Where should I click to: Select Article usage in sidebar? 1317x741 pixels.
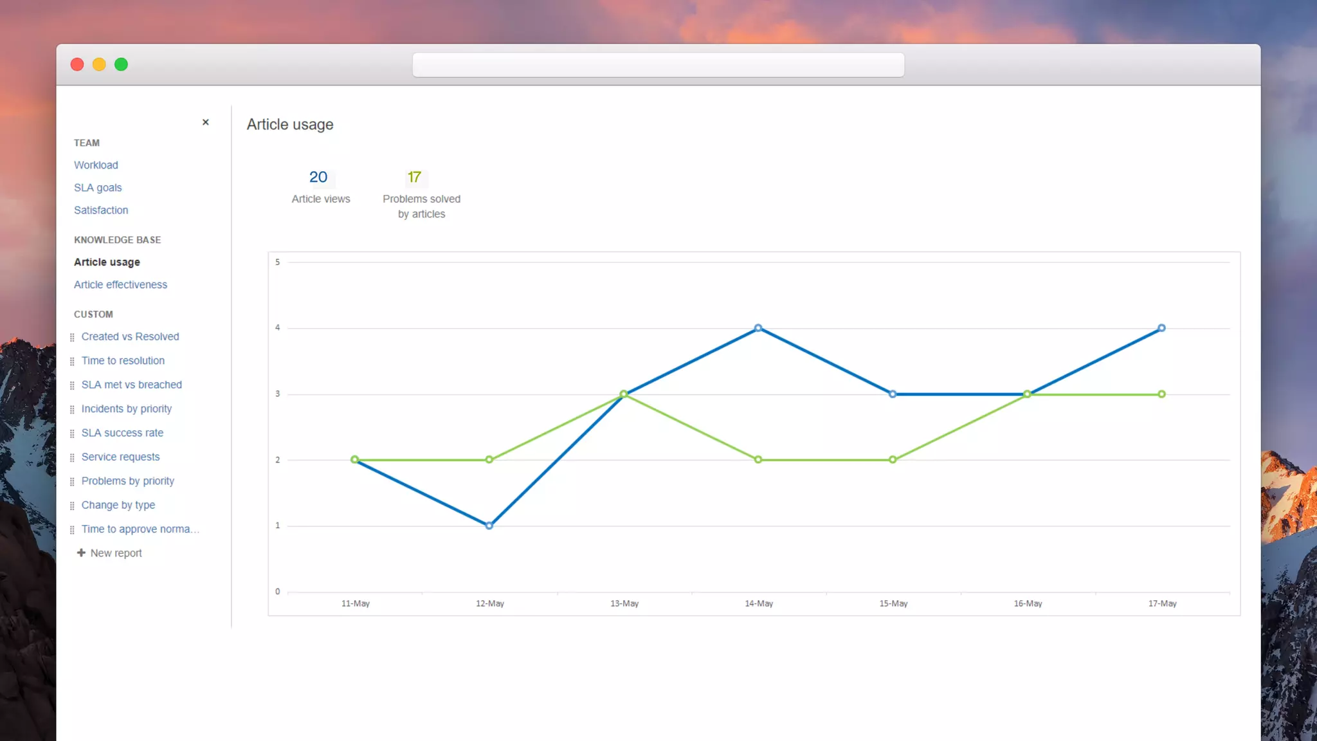(x=107, y=262)
